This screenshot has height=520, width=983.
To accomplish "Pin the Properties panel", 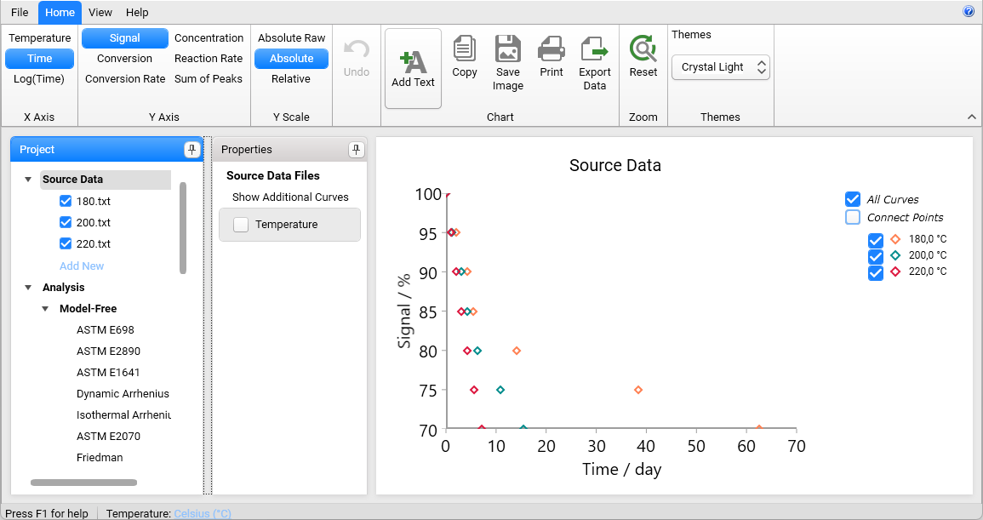I will click(x=356, y=150).
